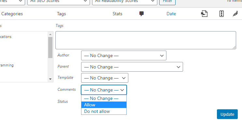Image resolution: width=242 pixels, height=120 pixels.
Task: Open the All Readability Scores dropdown
Action: click(x=125, y=2)
